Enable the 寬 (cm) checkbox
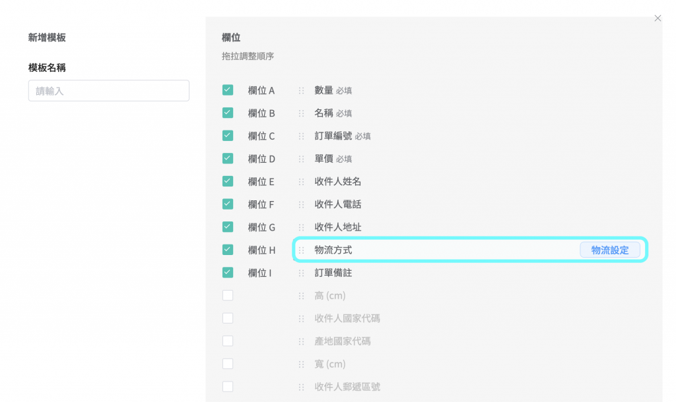Viewport: 676px width, 402px height. [x=228, y=364]
